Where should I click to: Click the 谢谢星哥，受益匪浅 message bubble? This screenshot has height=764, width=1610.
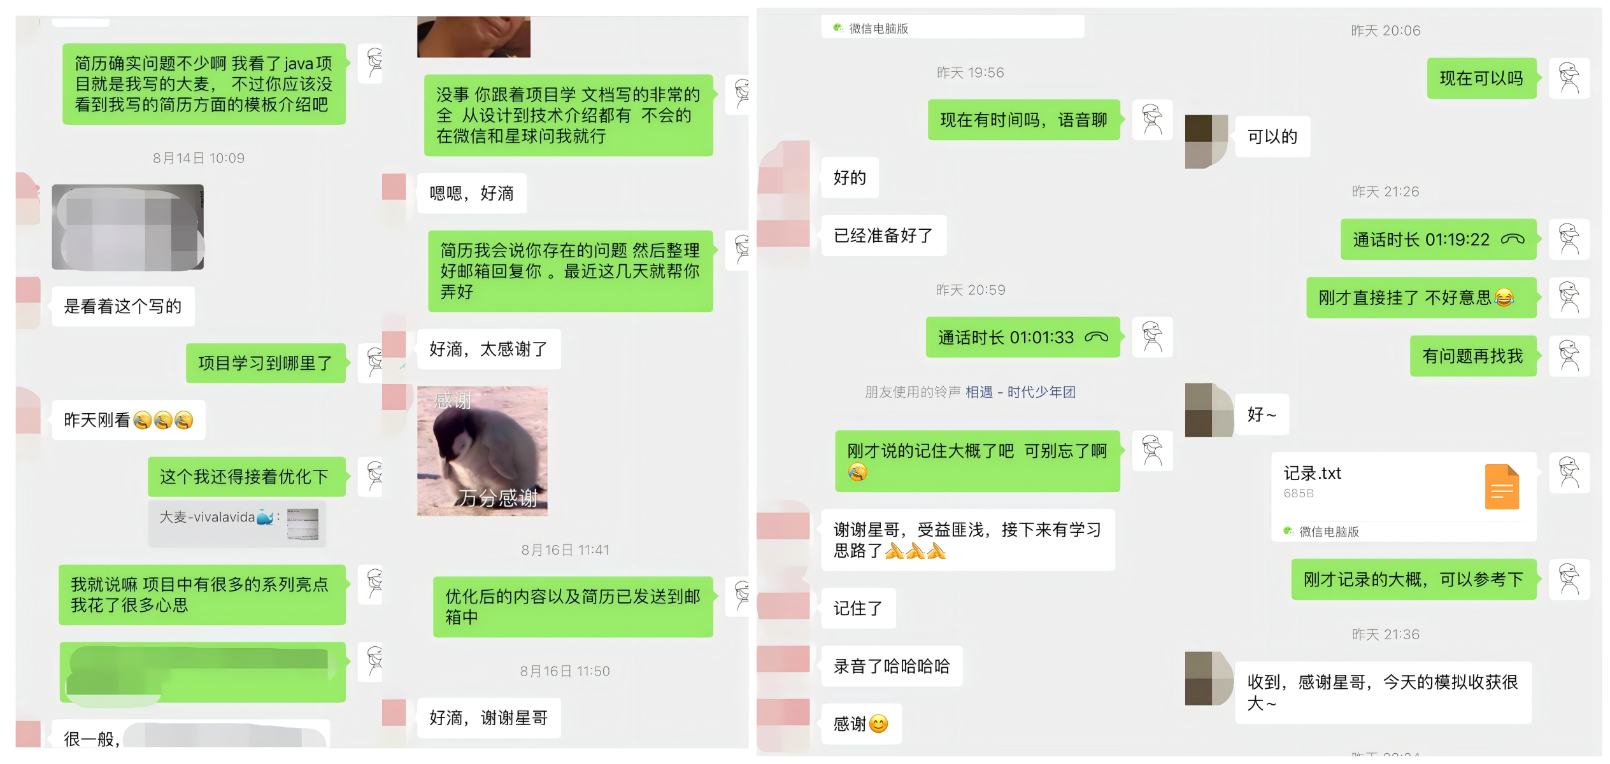coord(968,540)
